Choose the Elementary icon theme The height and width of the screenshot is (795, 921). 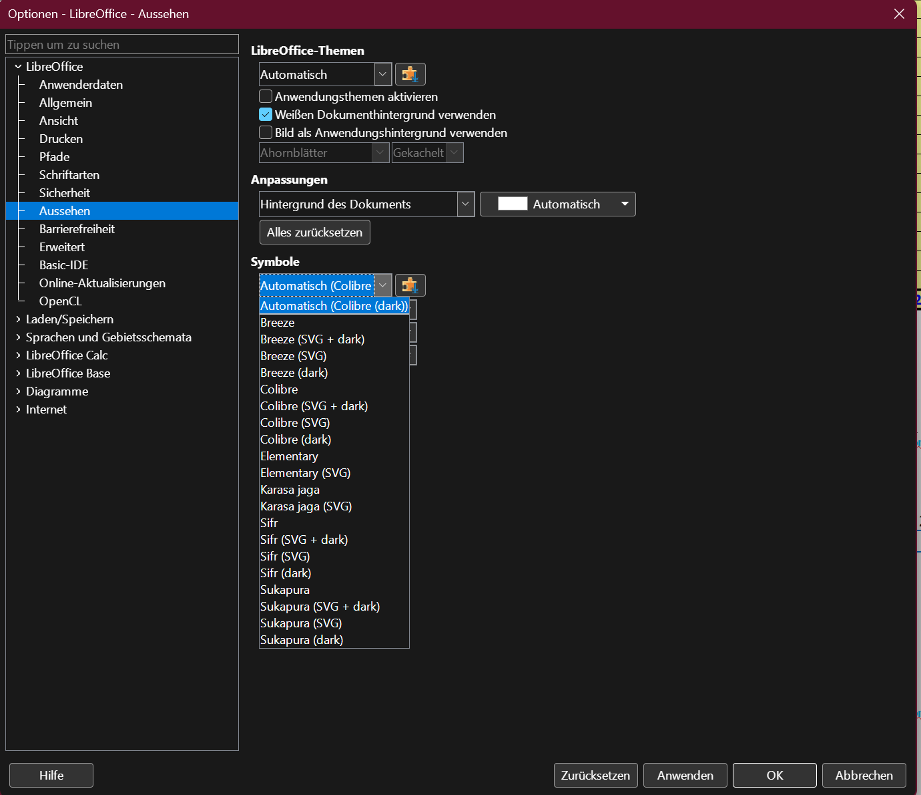(x=334, y=456)
